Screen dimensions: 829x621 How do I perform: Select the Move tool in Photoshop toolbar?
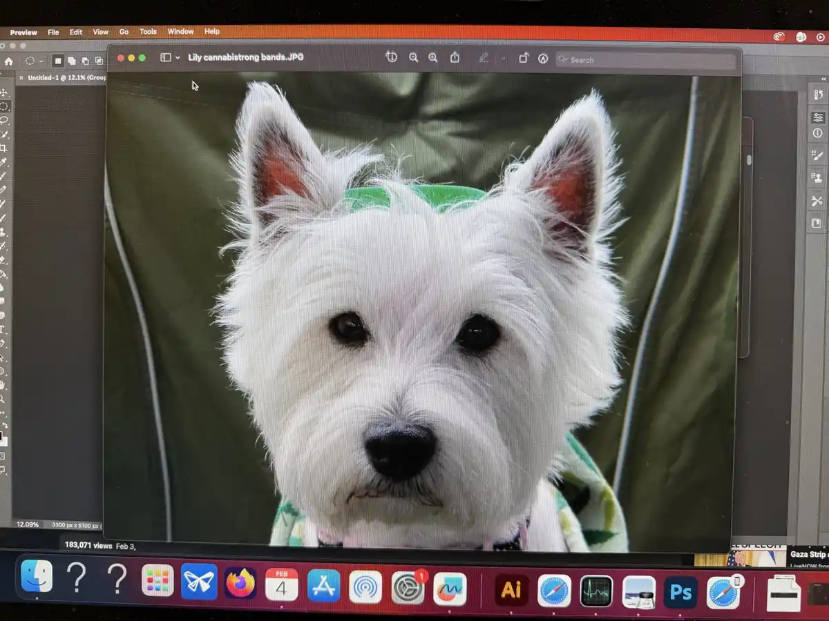(x=4, y=92)
